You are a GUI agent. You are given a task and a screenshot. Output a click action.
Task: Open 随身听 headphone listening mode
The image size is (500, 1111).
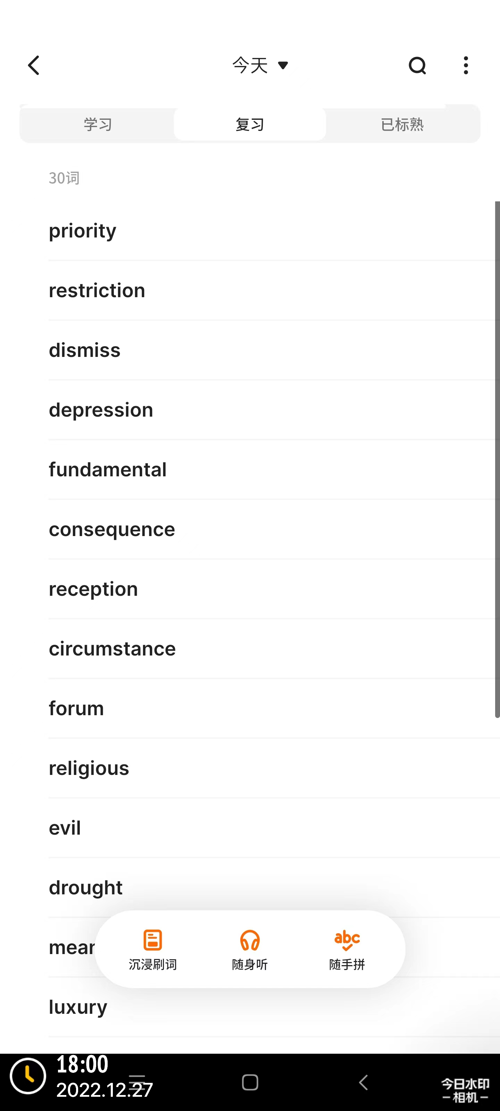click(250, 949)
